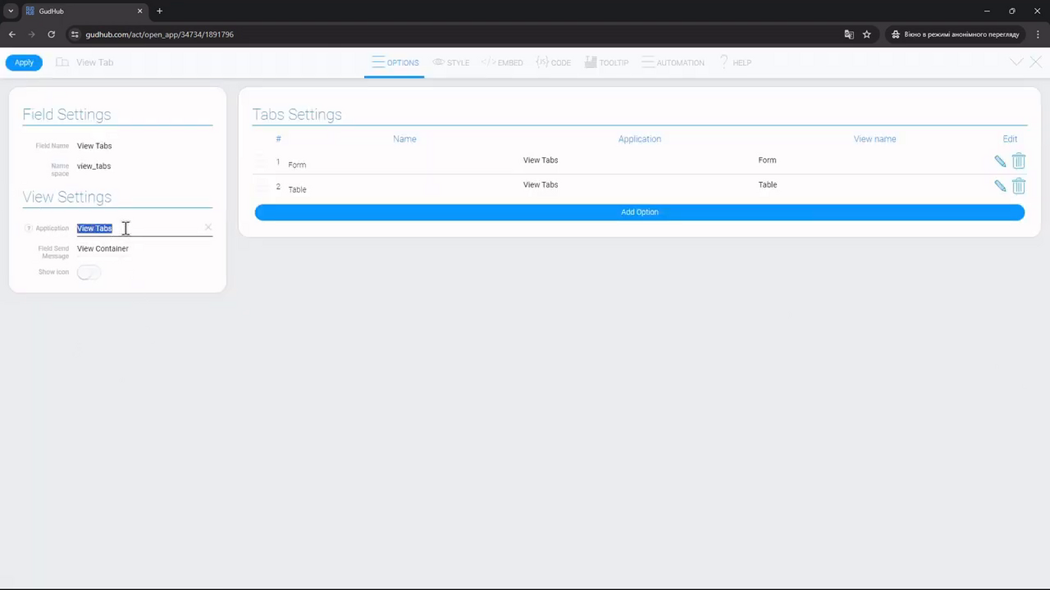Screen dimensions: 1050x590
Task: Open the tab search dropdown arrow
Action: click(10, 11)
